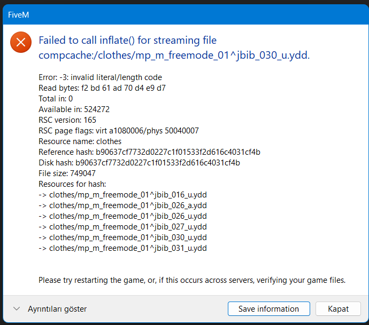
Task: Click the FiveM title bar text
Action: 18,15
